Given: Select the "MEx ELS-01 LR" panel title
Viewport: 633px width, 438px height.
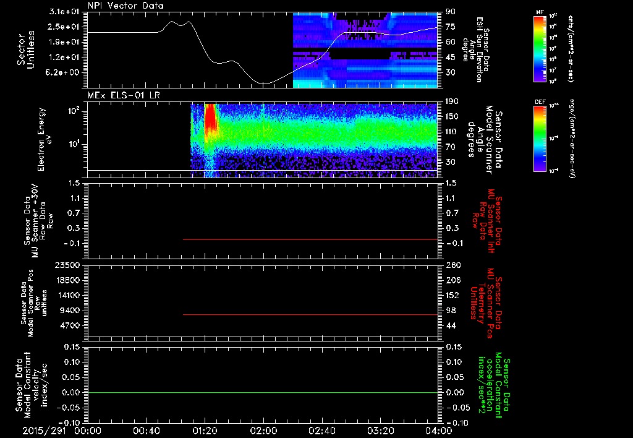Looking at the screenshot, I should [x=124, y=95].
